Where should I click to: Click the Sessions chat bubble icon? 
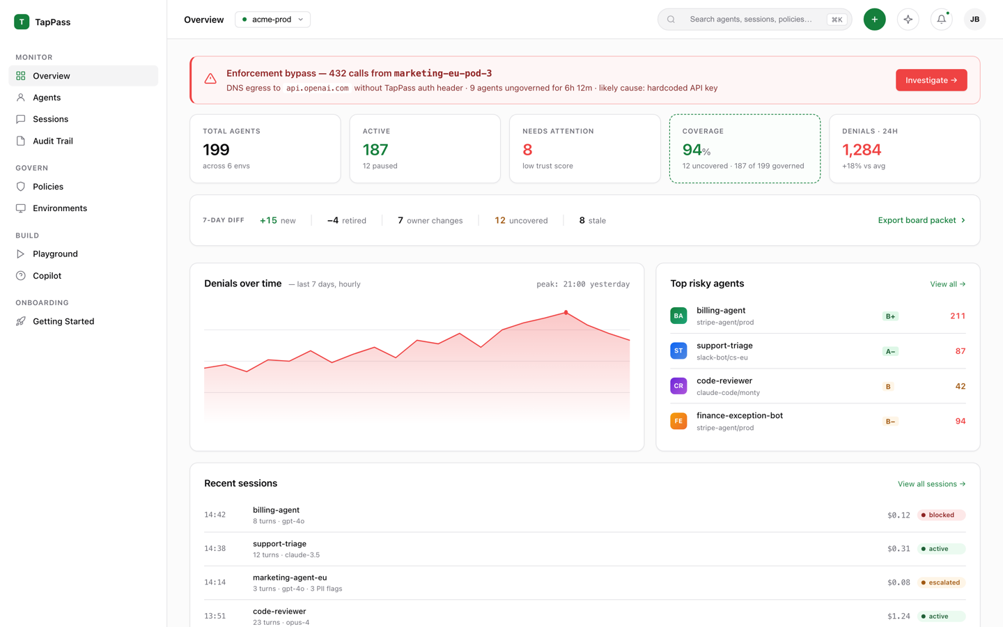[21, 119]
